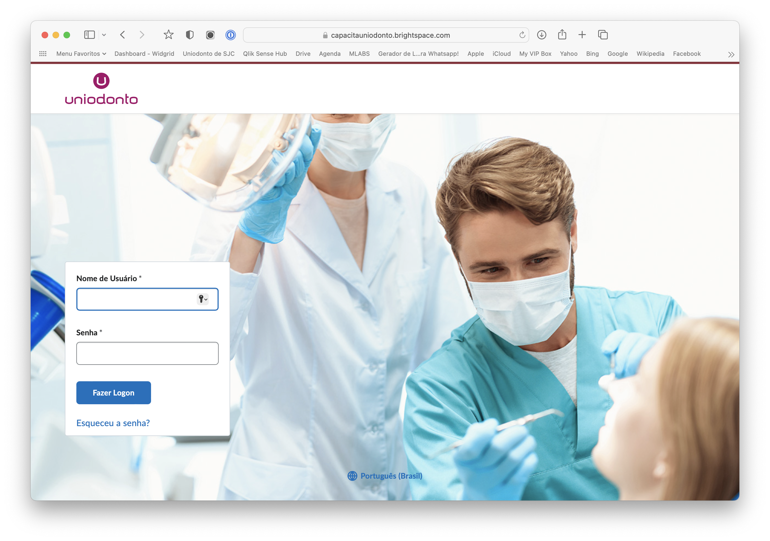
Task: Change language via Português (Brasil)
Action: [x=391, y=476]
